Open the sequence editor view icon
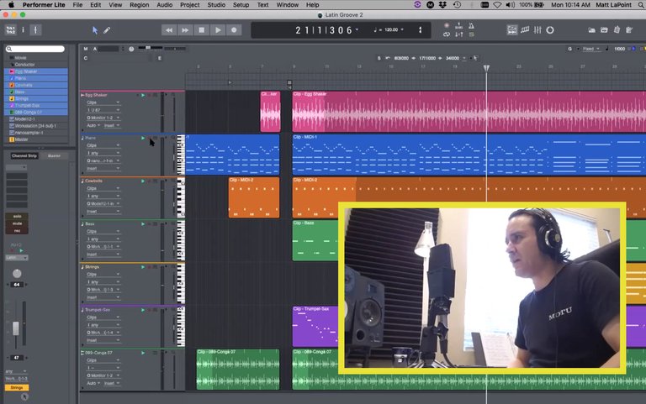 [525, 30]
